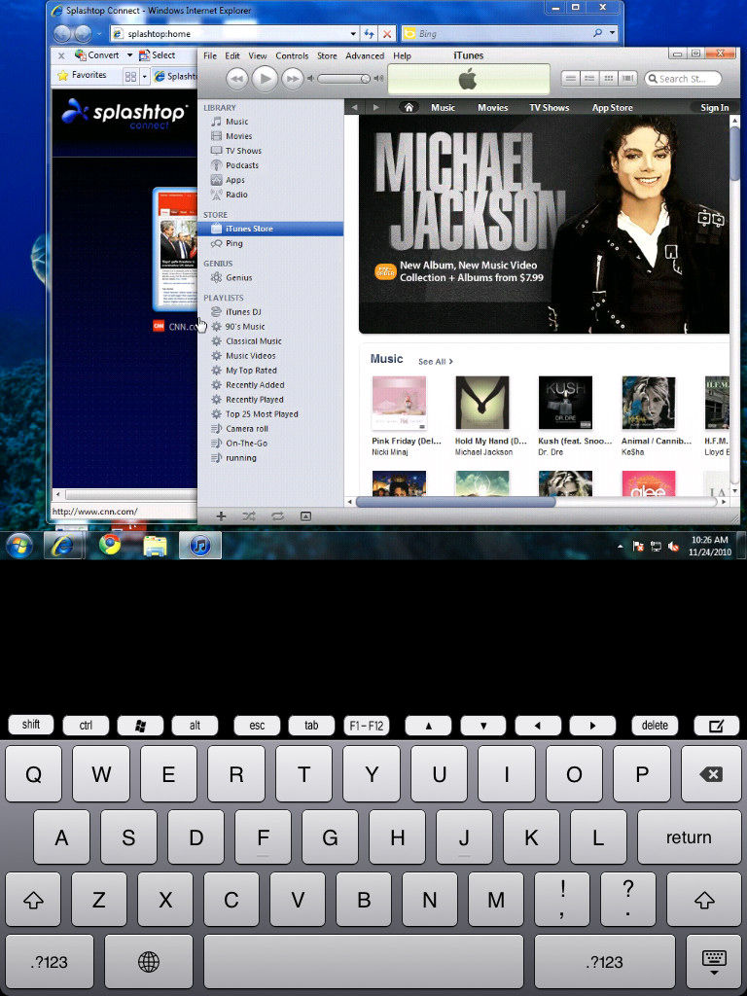The height and width of the screenshot is (996, 747).
Task: Tap the shift key on remote toolbar
Action: click(30, 725)
